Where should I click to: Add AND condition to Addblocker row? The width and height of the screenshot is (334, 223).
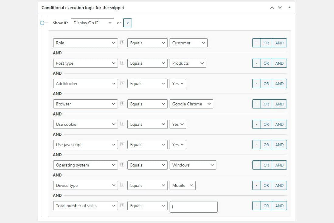[279, 84]
